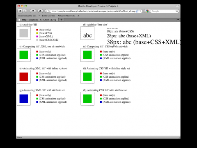Open the Google search engine selector
Screen dimensions: 197x148
click(148, 11)
